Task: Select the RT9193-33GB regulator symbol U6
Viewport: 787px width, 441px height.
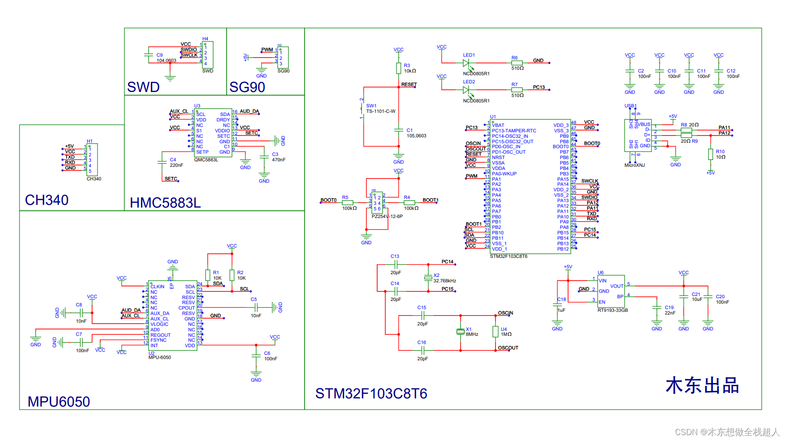Action: 611,290
